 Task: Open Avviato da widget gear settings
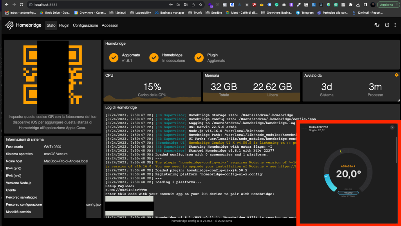(x=397, y=75)
